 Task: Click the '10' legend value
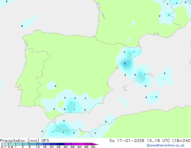(38, 147)
